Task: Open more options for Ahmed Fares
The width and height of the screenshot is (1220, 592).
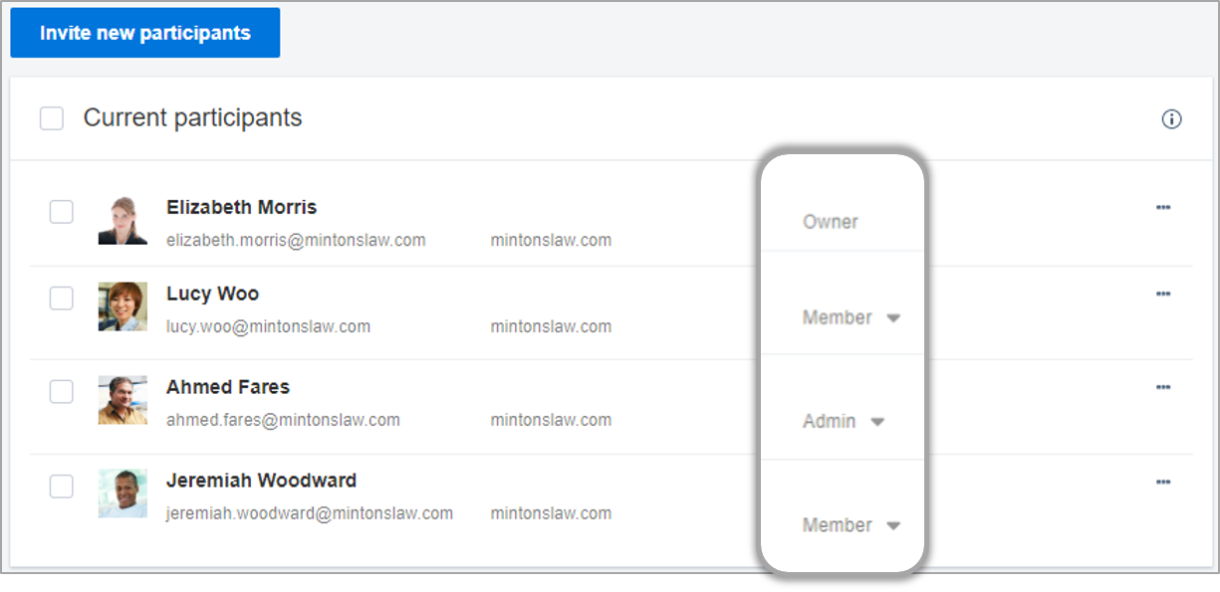Action: pyautogui.click(x=1162, y=387)
